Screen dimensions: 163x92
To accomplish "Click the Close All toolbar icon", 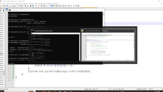I will (x=12, y=6).
